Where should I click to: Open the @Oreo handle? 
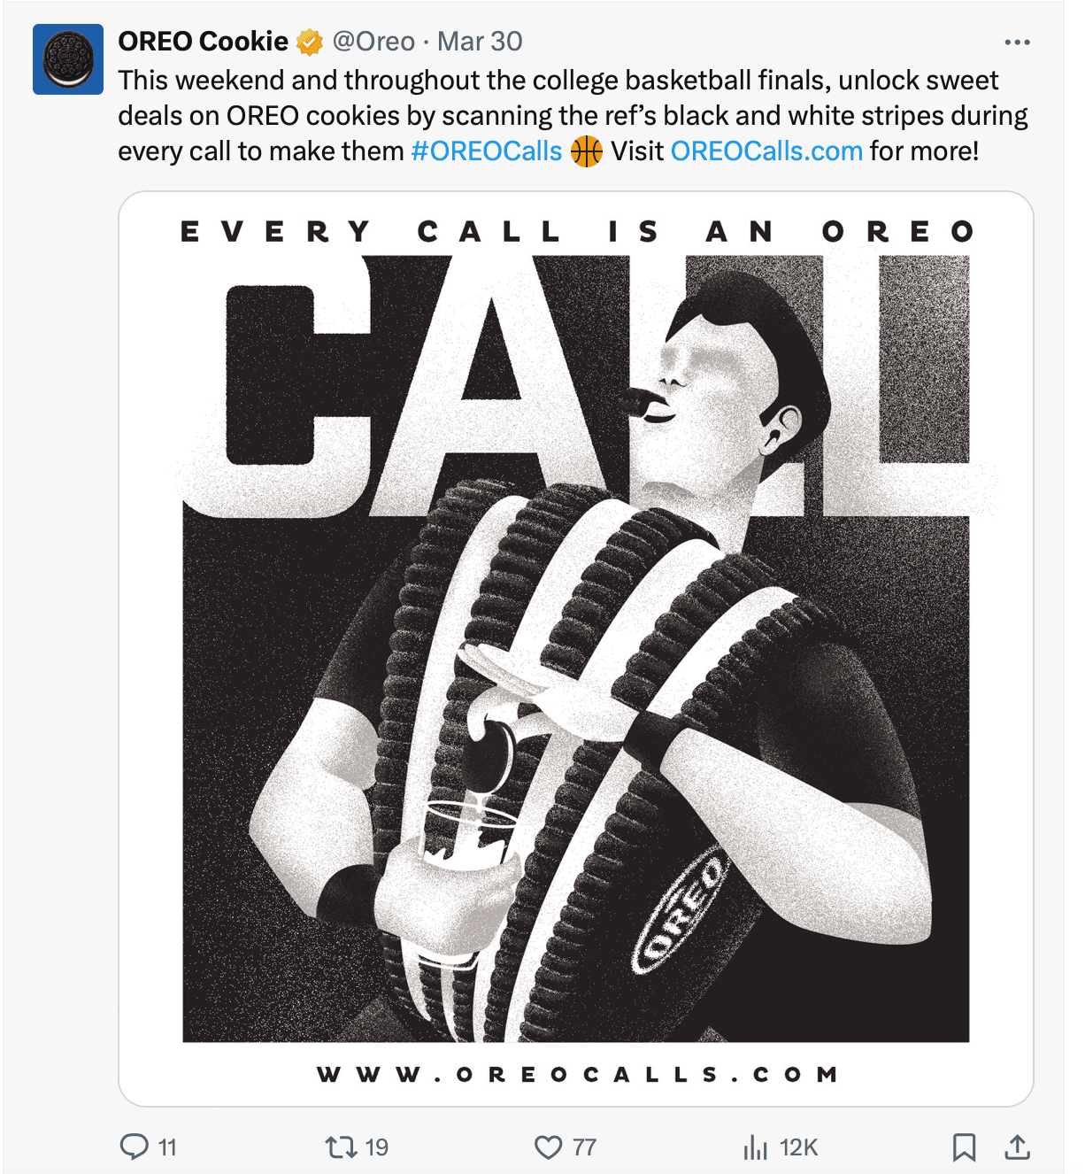[373, 42]
